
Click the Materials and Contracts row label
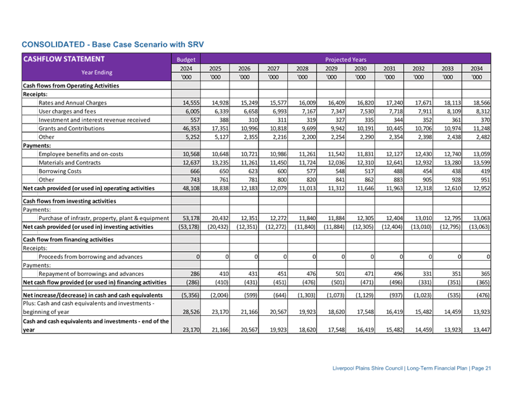pos(70,162)
